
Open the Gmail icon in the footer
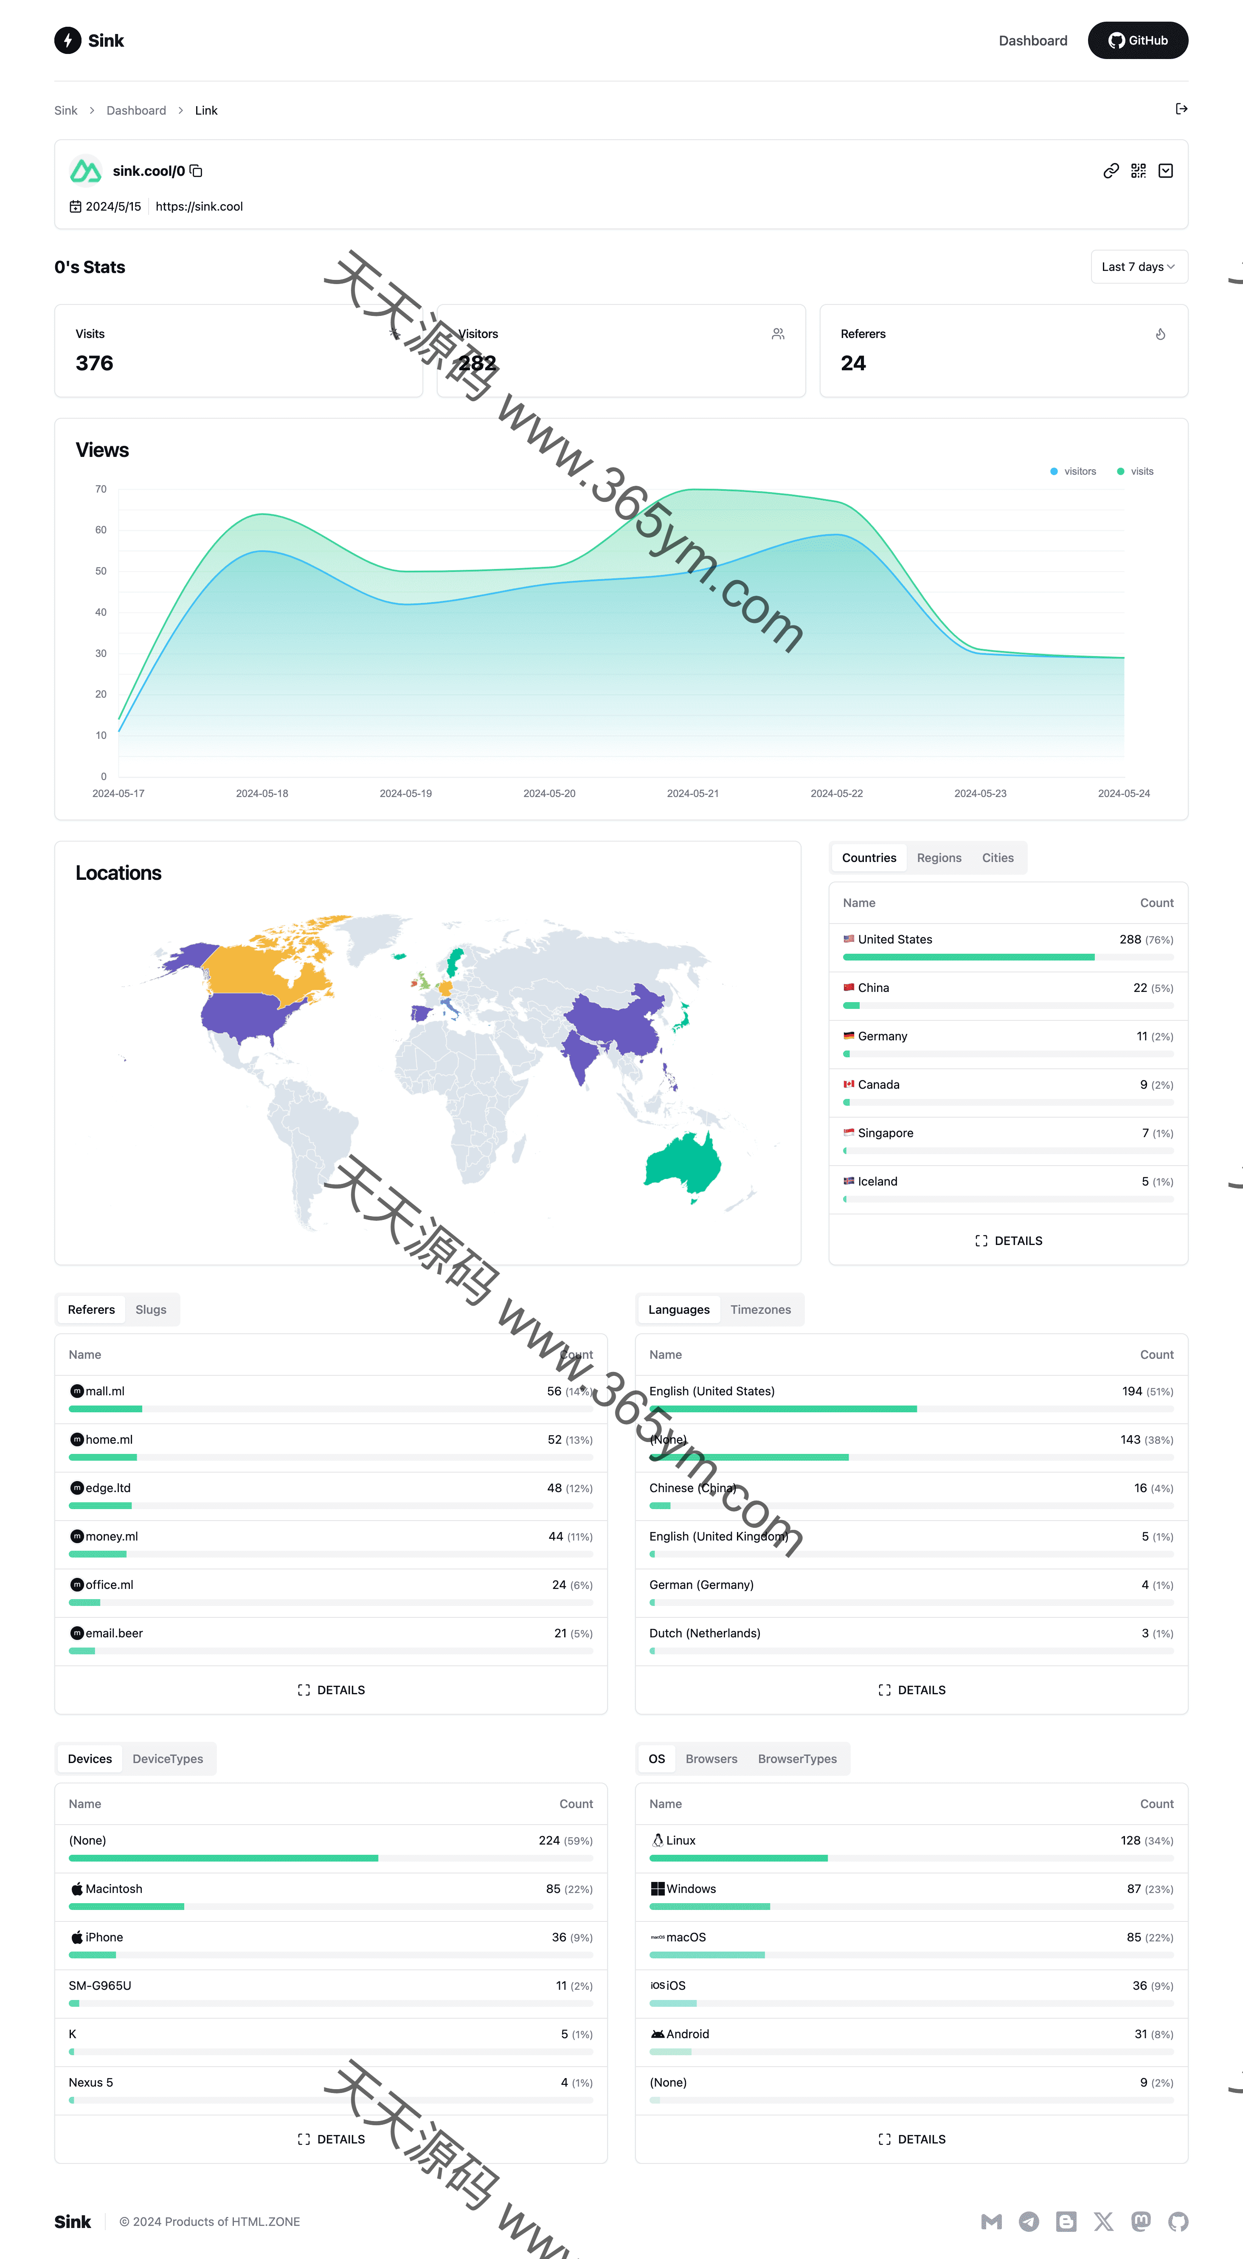pos(991,2221)
